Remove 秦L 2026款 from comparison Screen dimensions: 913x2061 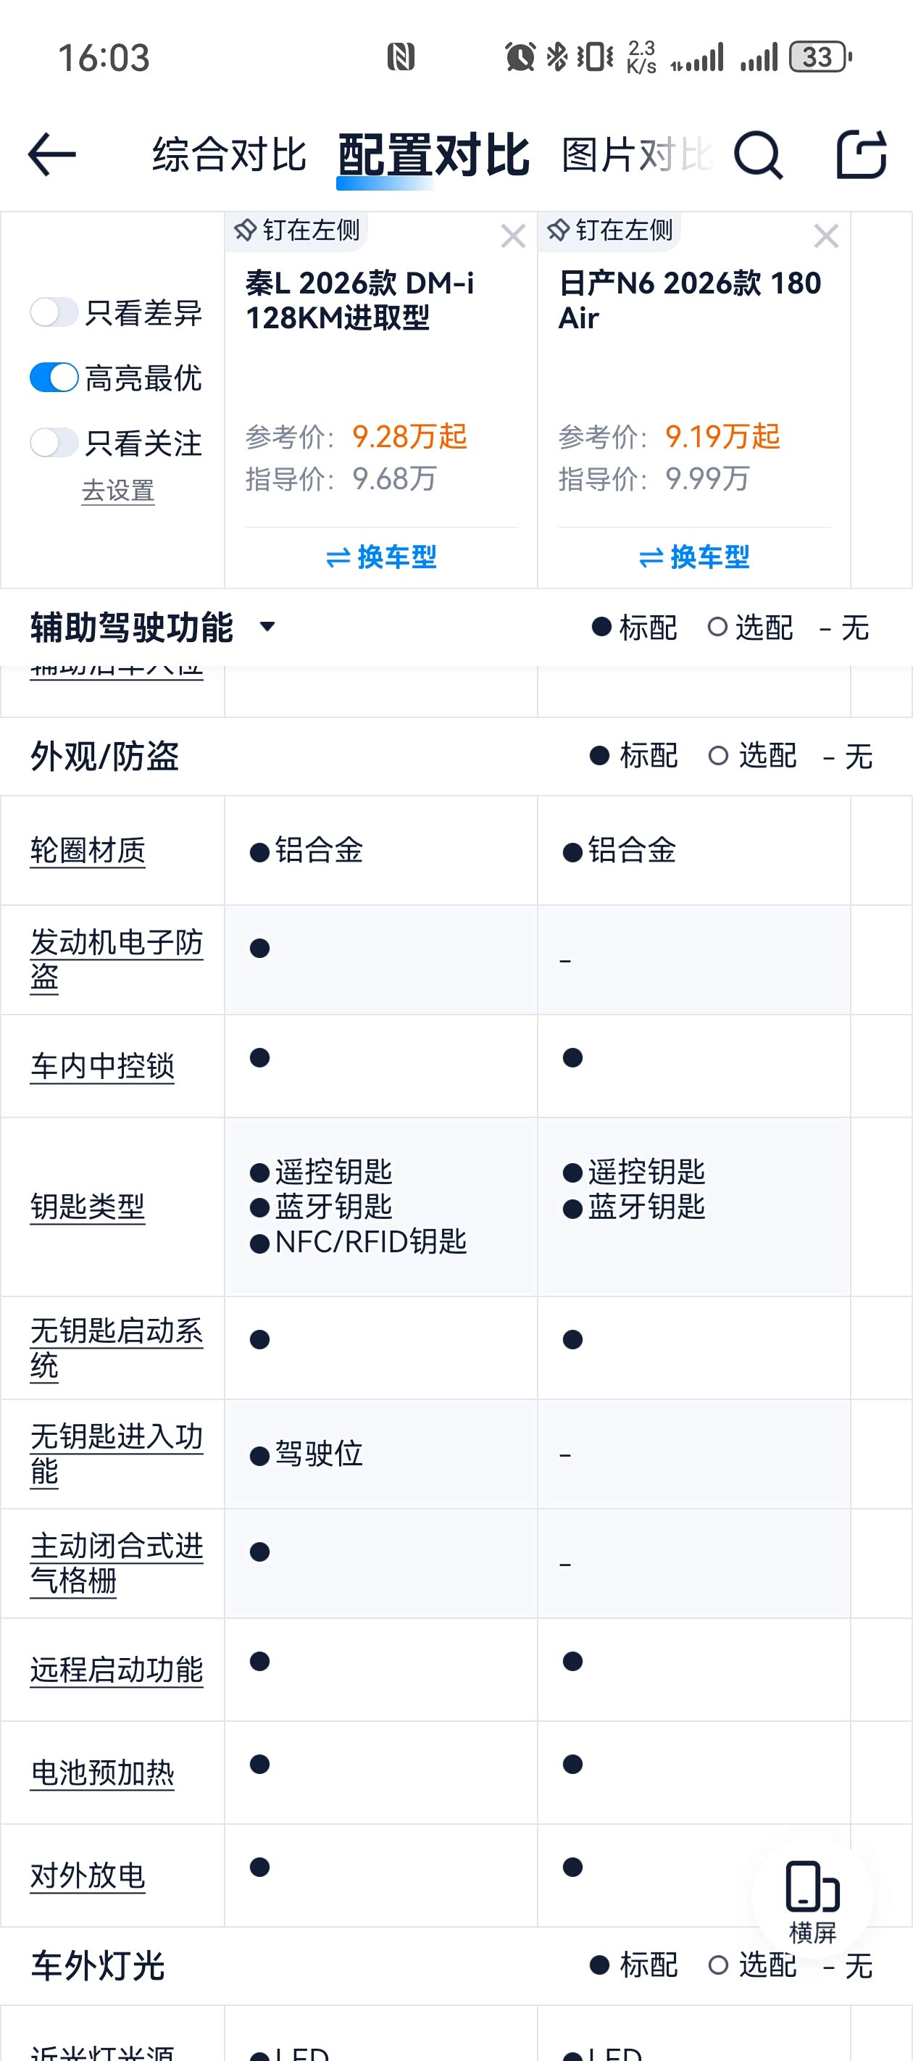(513, 236)
